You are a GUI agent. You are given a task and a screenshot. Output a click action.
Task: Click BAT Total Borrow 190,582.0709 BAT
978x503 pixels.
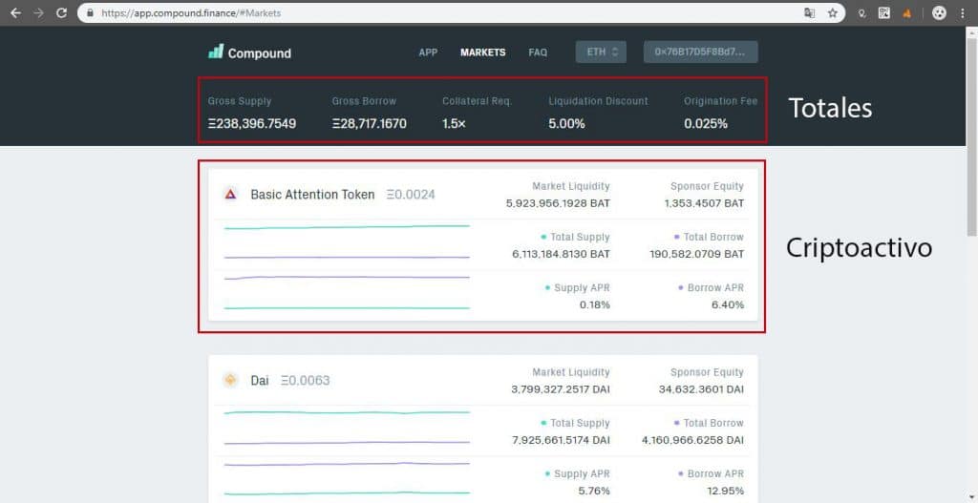(x=696, y=254)
